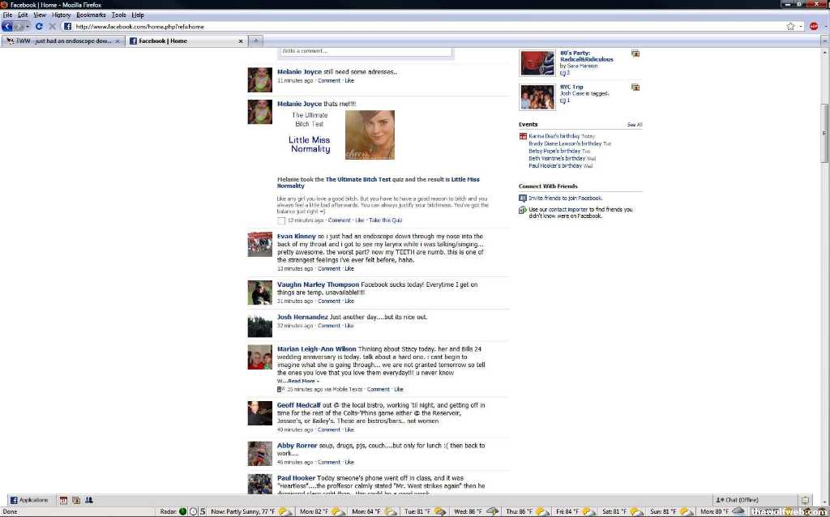Expand Marian's post with Read More
Image resolution: width=830 pixels, height=517 pixels.
303,381
